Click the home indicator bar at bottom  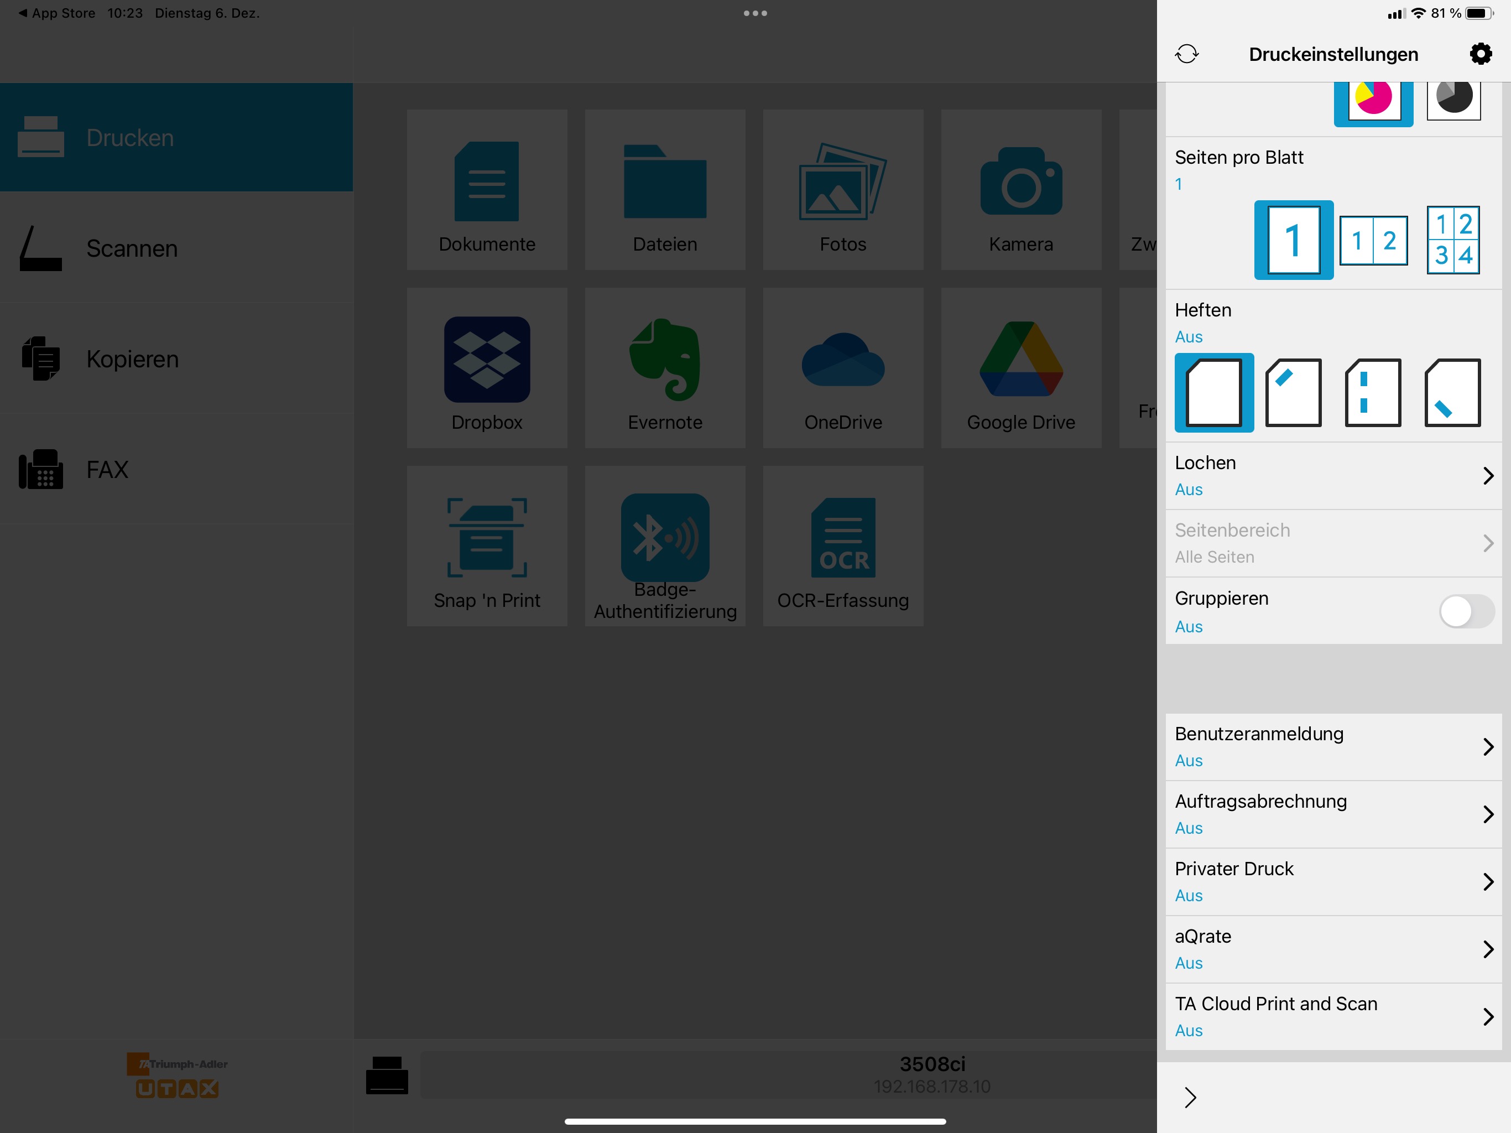[755, 1121]
